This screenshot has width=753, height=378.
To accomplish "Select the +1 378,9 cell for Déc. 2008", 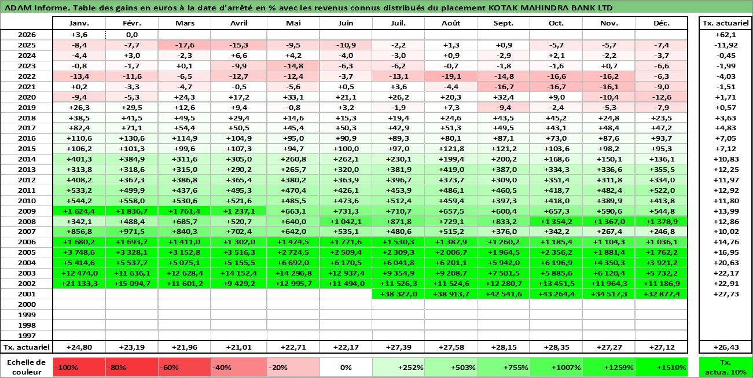I will 661,221.
